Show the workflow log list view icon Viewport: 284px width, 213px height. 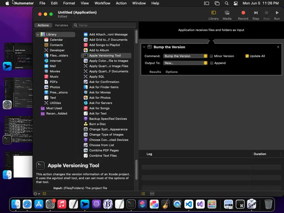click(143, 194)
